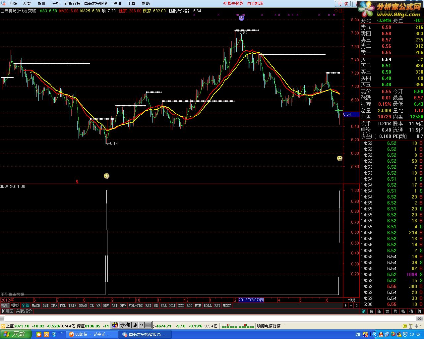Click the red S marker on the chart bottom
The height and width of the screenshot is (339, 424).
click(x=77, y=182)
